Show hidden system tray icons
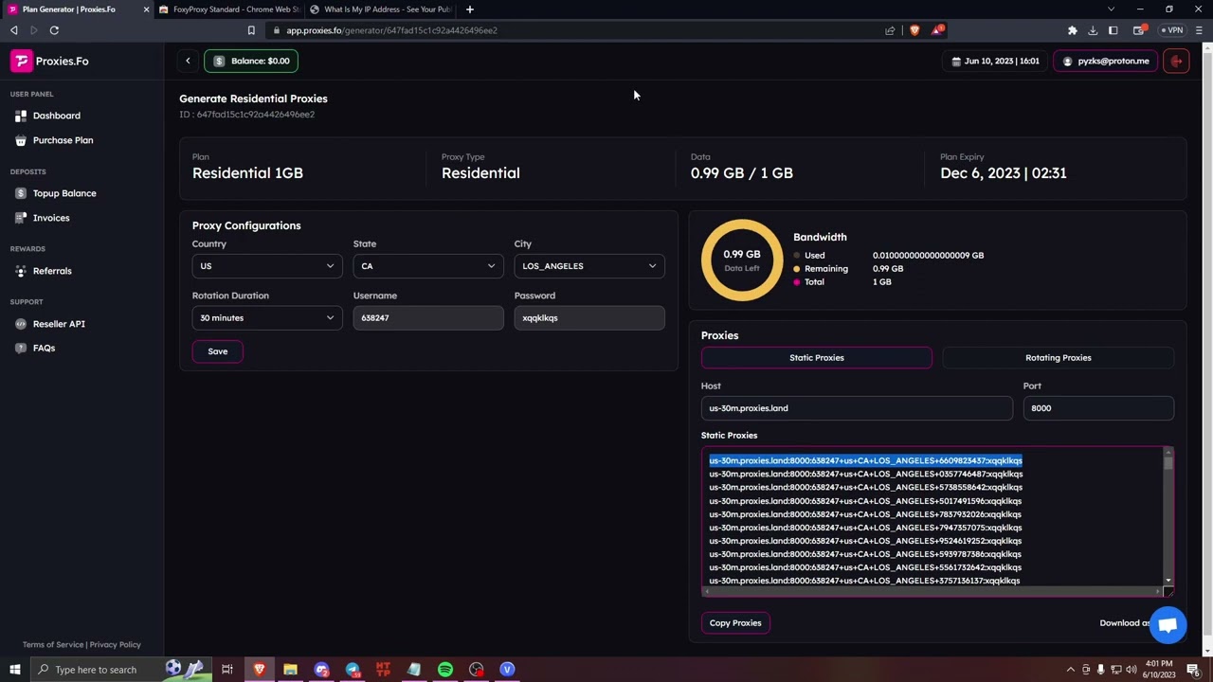The width and height of the screenshot is (1213, 682). pyautogui.click(x=1071, y=670)
